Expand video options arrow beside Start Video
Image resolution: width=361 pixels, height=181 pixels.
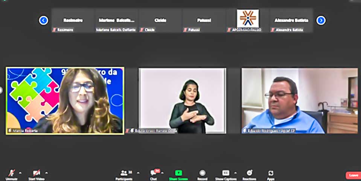point(46,173)
